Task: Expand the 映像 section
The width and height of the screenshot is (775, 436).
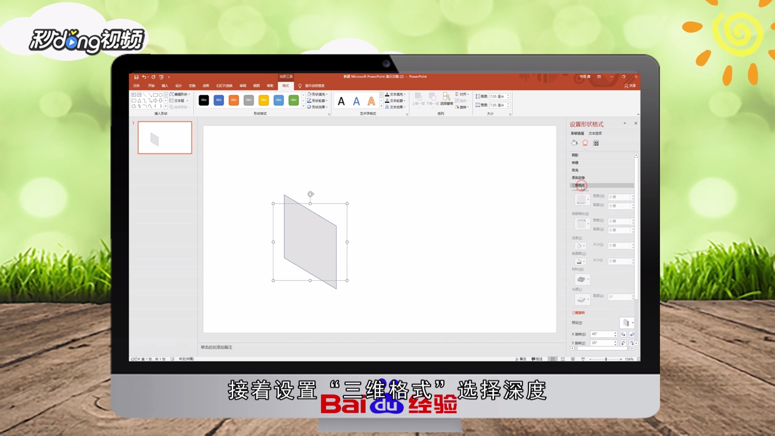Action: tap(575, 163)
